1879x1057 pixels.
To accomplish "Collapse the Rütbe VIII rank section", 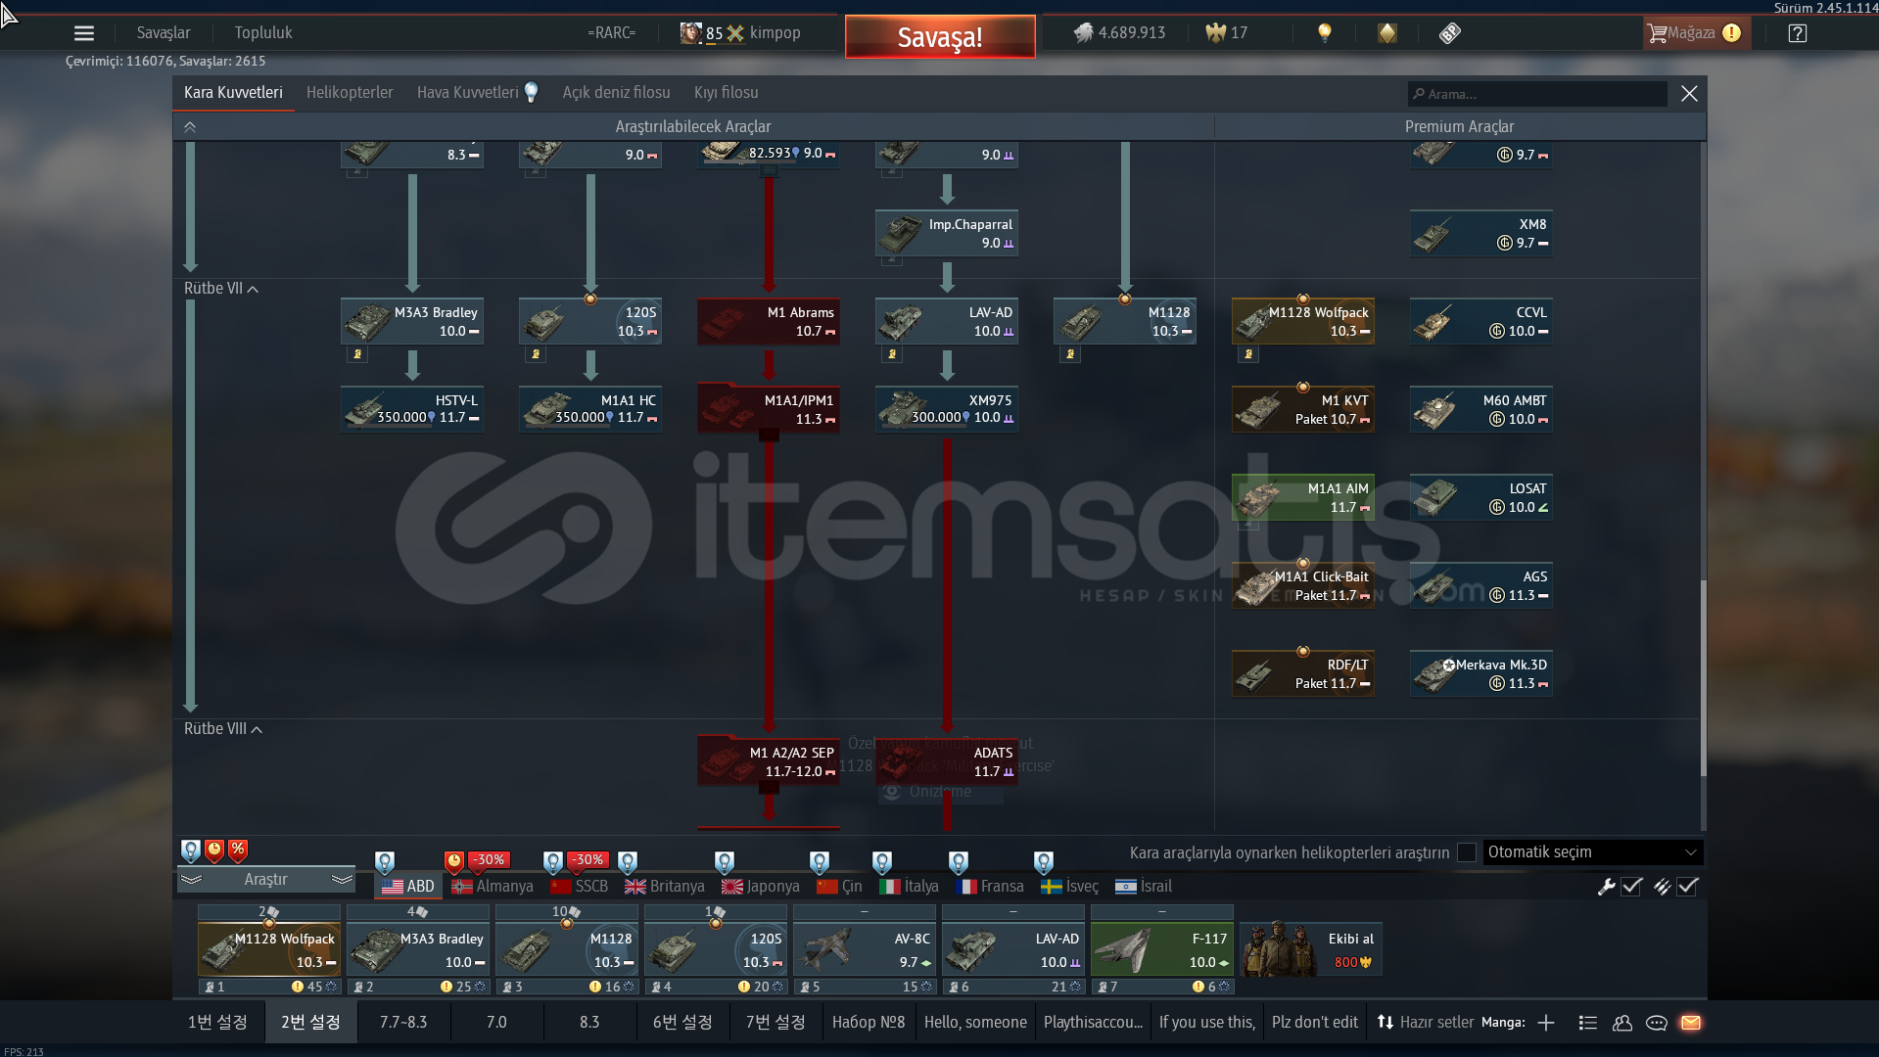I will point(222,728).
